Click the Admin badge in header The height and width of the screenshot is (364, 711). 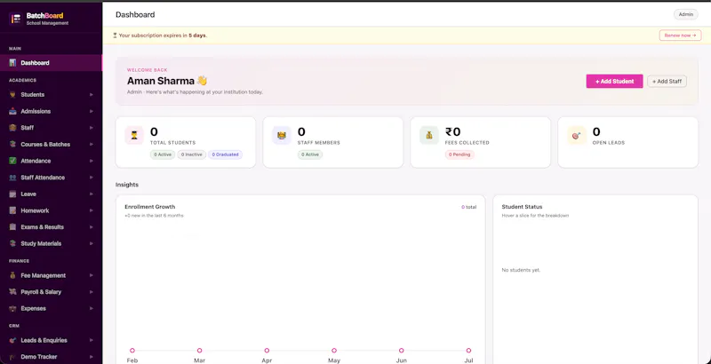coord(686,14)
